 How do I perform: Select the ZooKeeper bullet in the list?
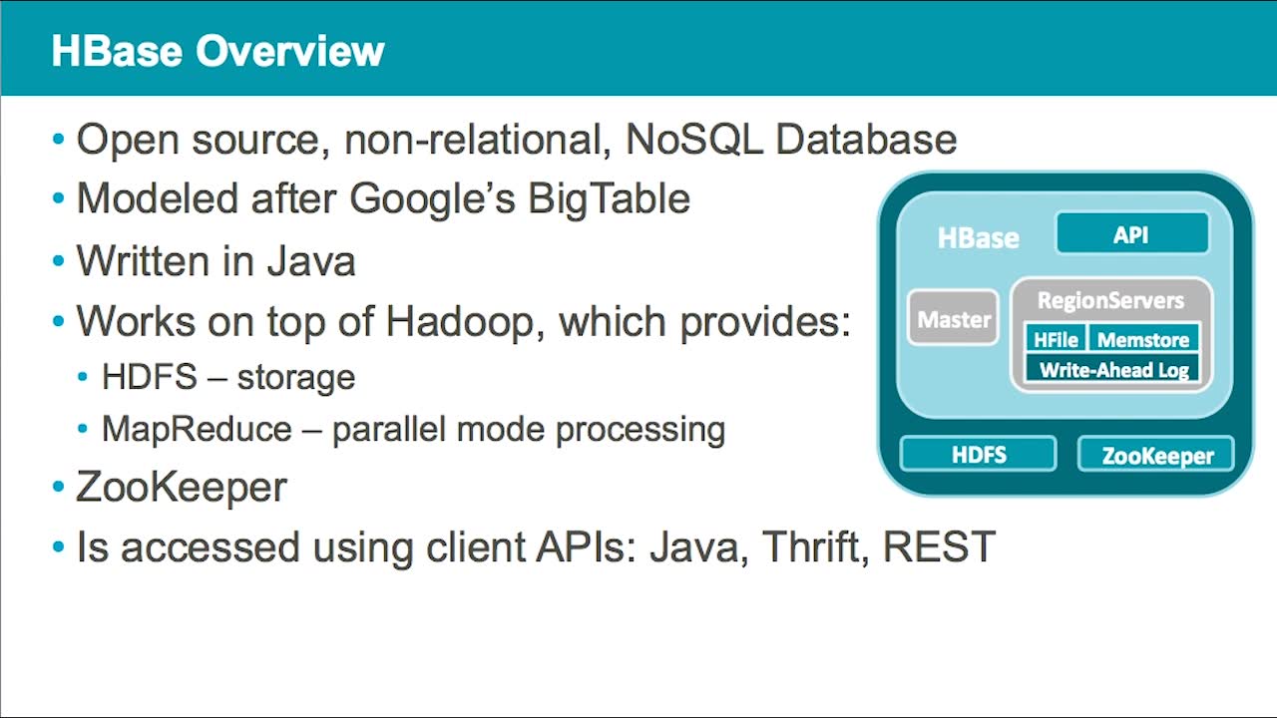[x=182, y=487]
